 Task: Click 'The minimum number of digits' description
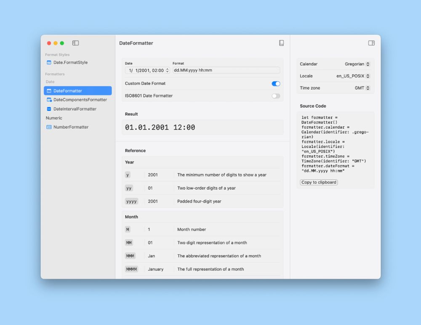coord(222,175)
